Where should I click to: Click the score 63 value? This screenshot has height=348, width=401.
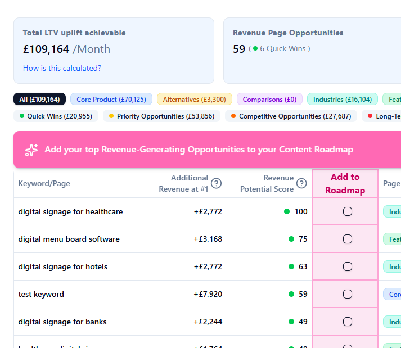point(303,266)
